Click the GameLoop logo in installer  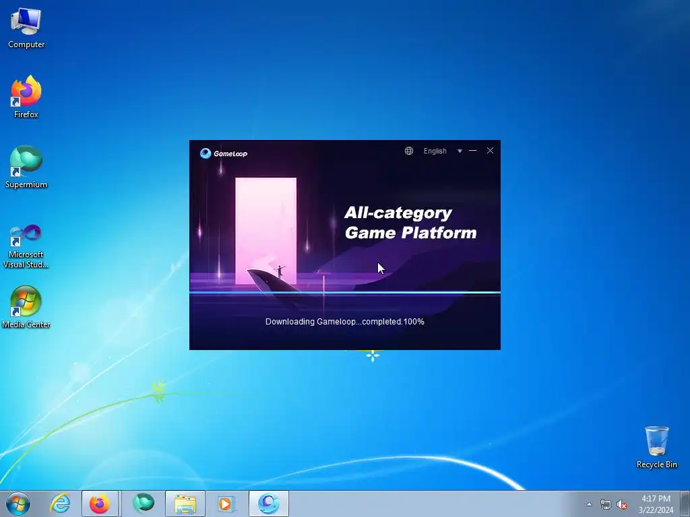coord(224,153)
